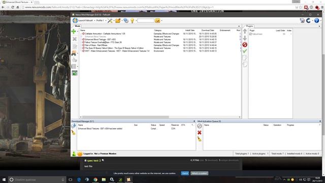Click the green plus add mod icon
Screen dimensions: 325x183
point(74,32)
